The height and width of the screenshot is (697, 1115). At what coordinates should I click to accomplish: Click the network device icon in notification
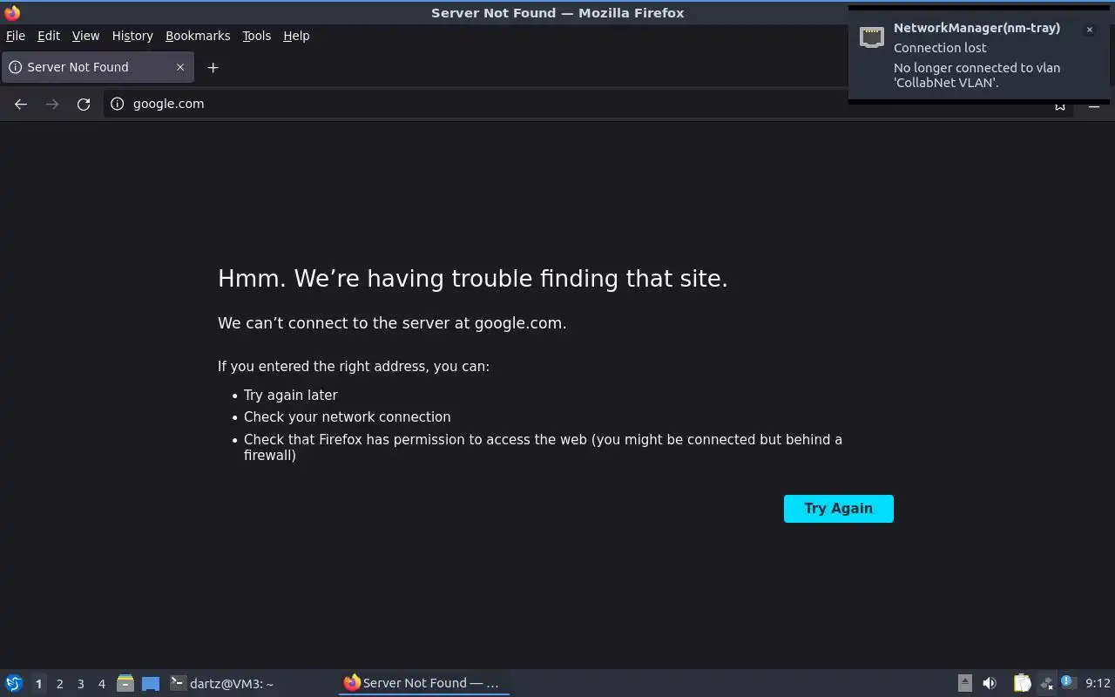tap(872, 37)
